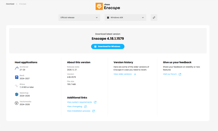Click the About this version heading
The height and width of the screenshot is (131, 218).
coord(79,62)
